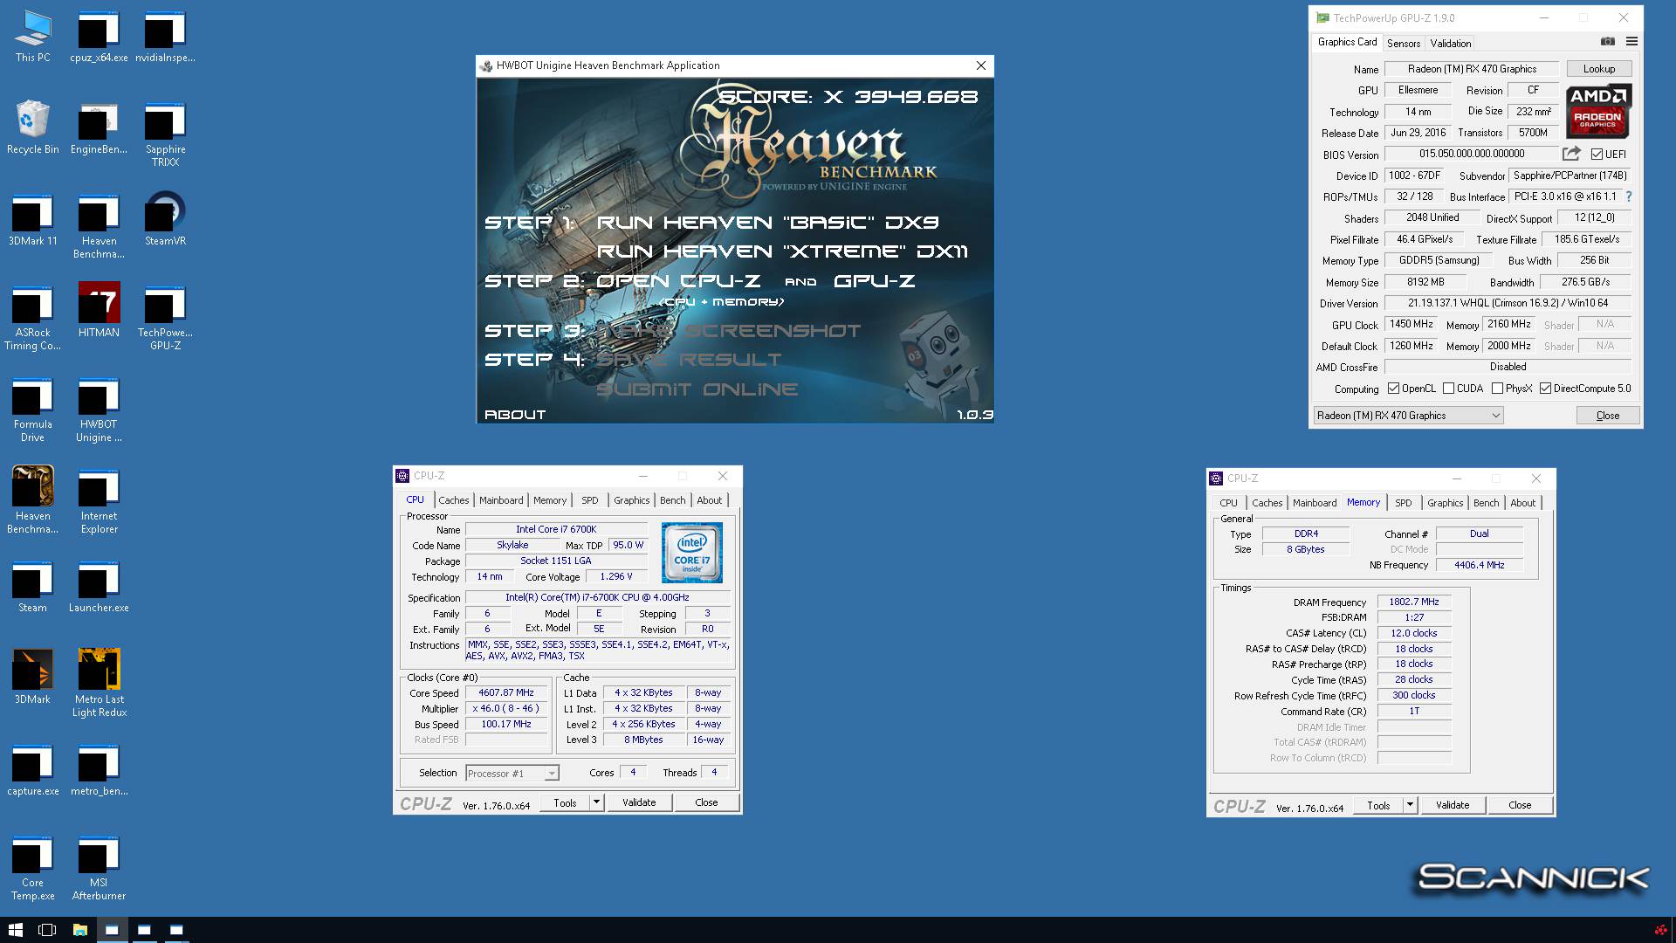Open the This PC desktop icon
The image size is (1676, 943).
32,37
